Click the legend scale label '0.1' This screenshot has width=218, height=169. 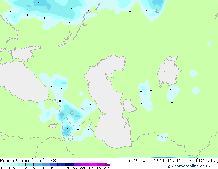(x=4, y=168)
